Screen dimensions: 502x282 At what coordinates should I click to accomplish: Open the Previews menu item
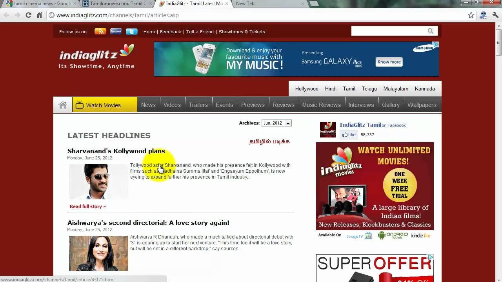(x=253, y=105)
